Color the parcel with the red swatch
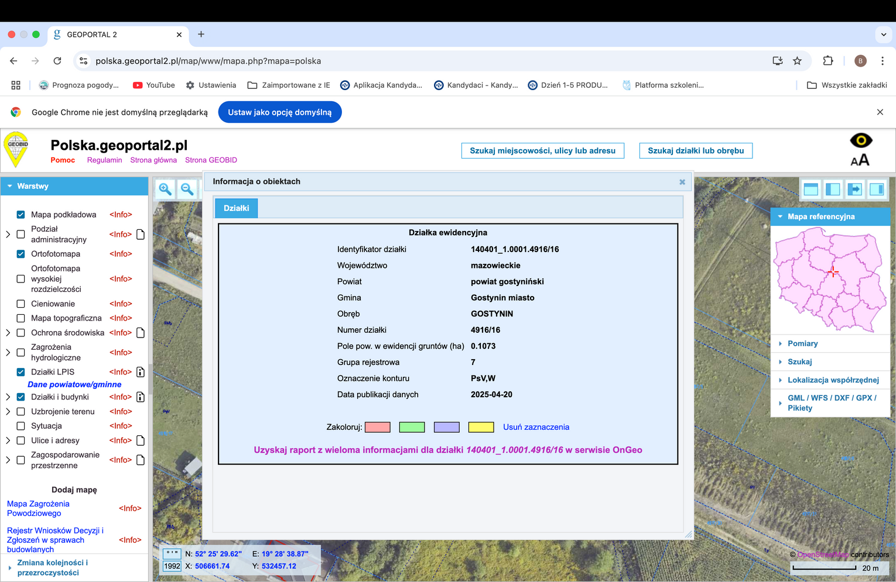Viewport: 896px width, 582px height. (378, 428)
